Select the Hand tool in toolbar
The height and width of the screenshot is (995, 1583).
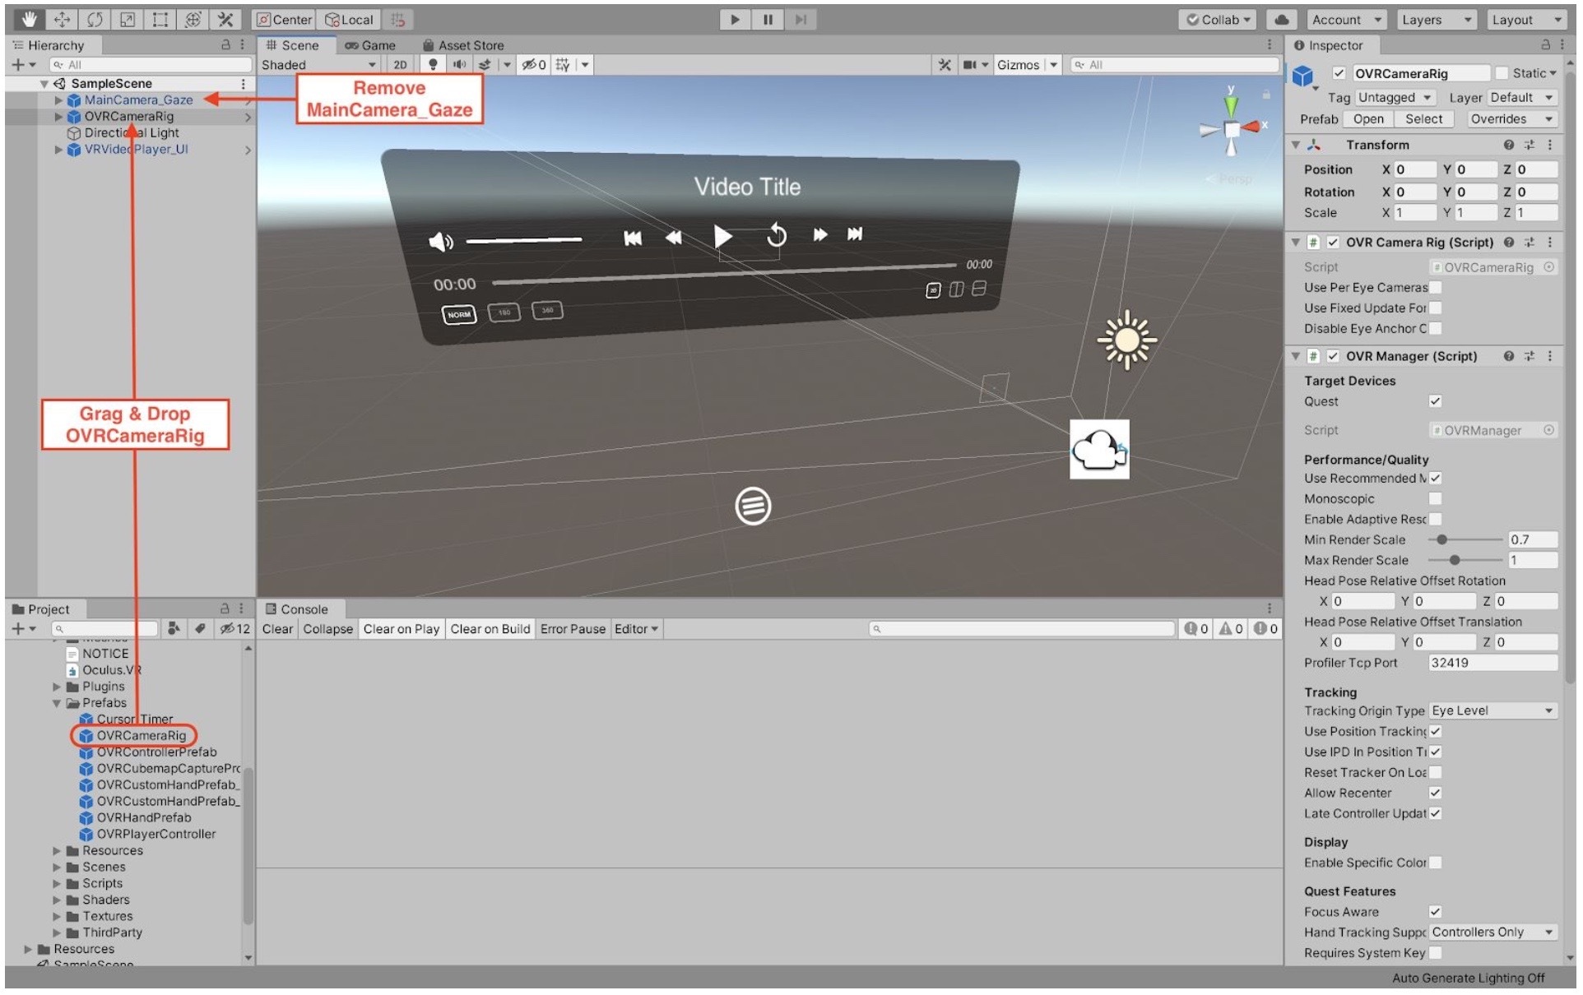(x=30, y=19)
